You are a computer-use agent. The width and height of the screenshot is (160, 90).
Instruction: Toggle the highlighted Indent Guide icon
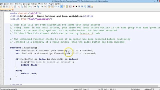61,7
